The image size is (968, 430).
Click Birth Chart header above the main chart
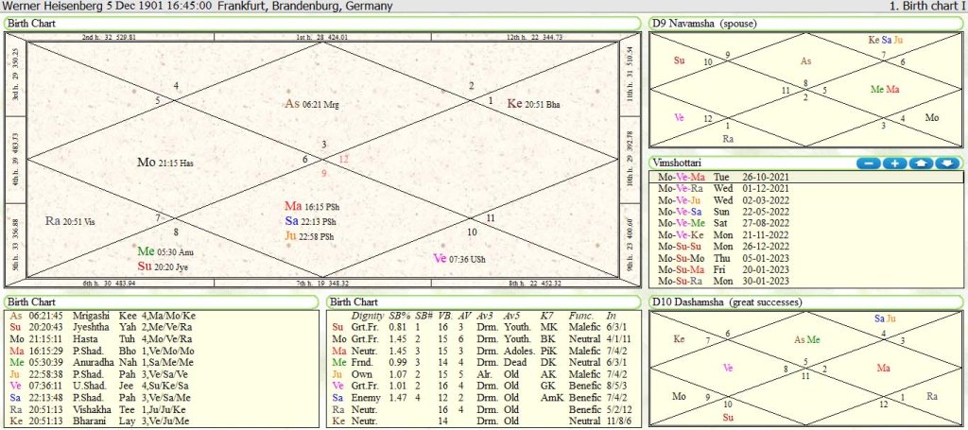tap(33, 23)
